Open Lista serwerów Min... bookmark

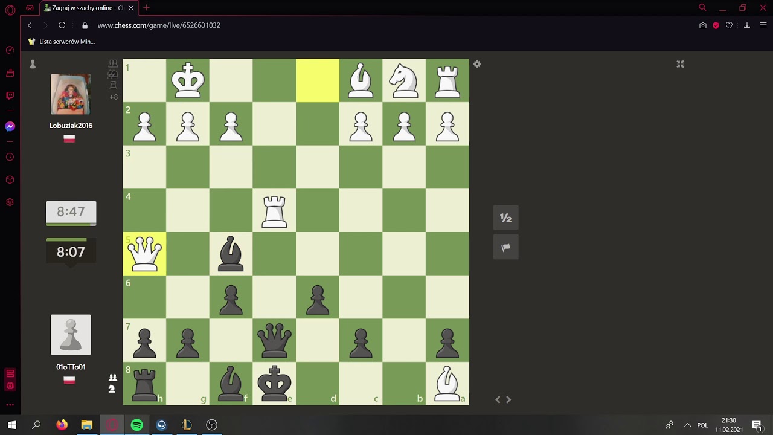pos(62,42)
